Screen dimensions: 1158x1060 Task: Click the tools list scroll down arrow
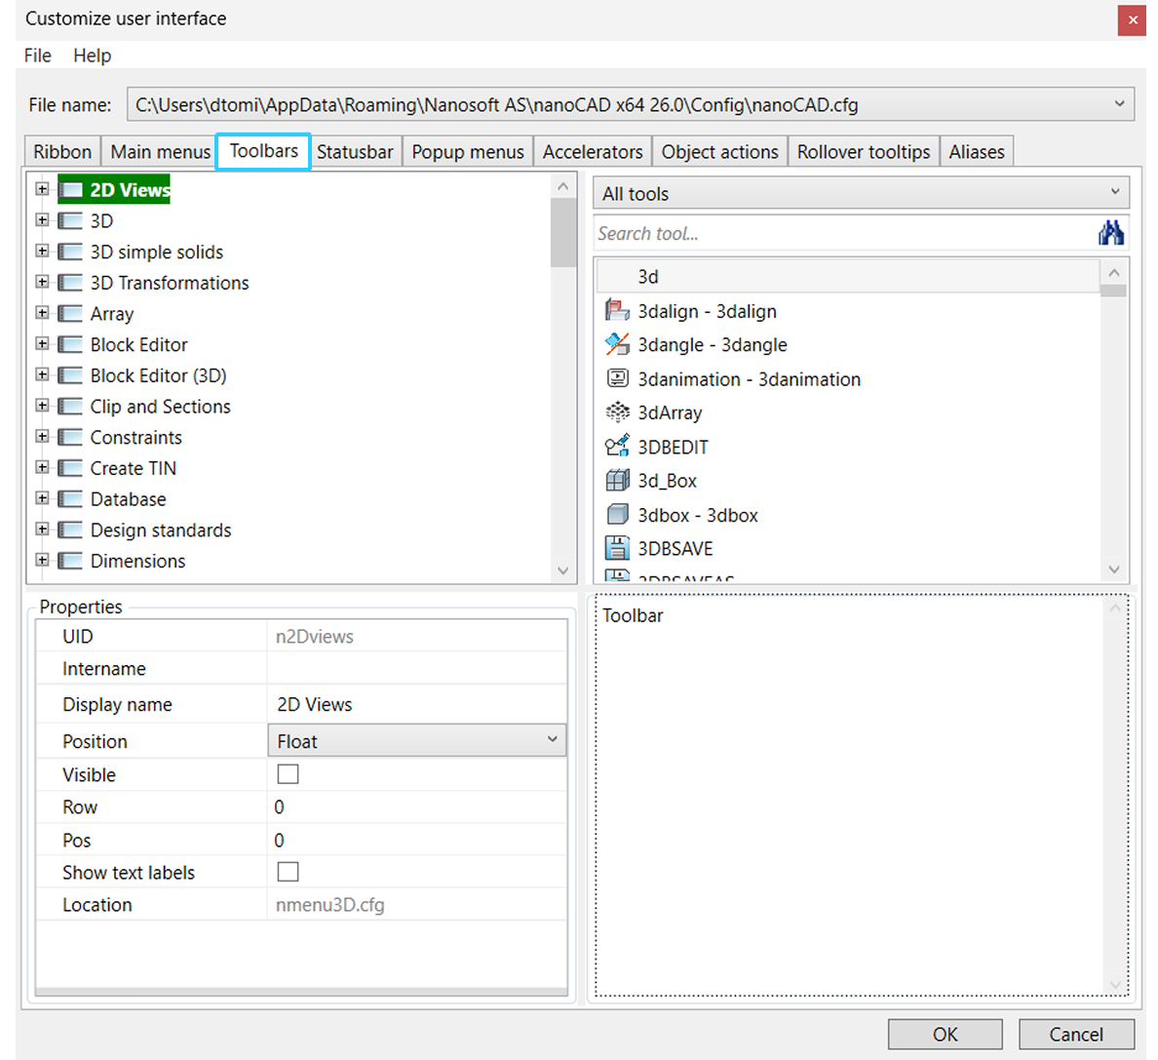[1114, 569]
